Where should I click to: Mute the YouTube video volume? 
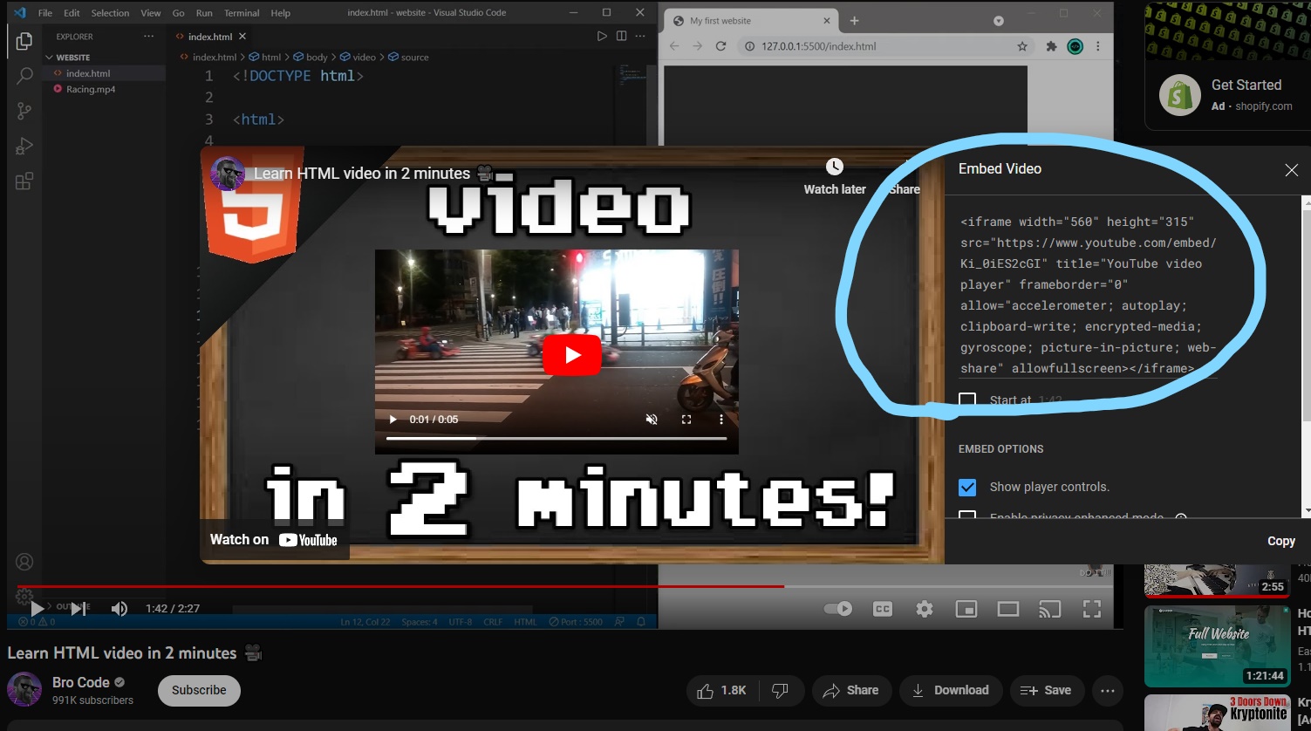click(119, 609)
